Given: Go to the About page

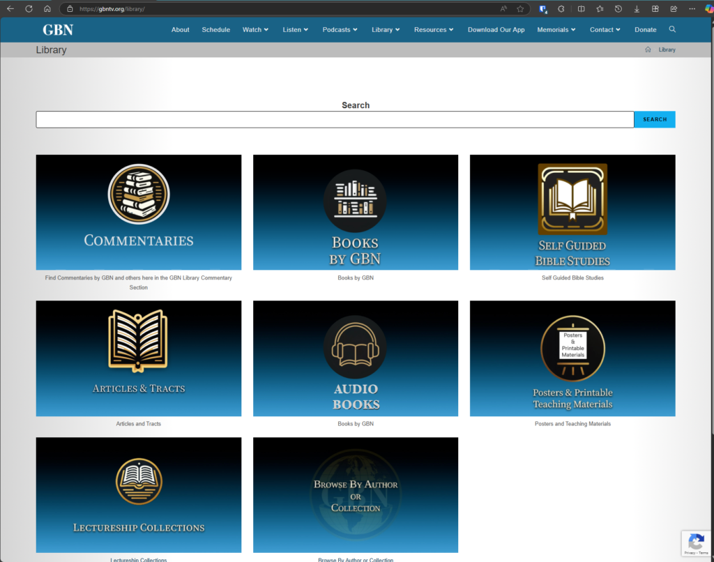Looking at the screenshot, I should 181,30.
